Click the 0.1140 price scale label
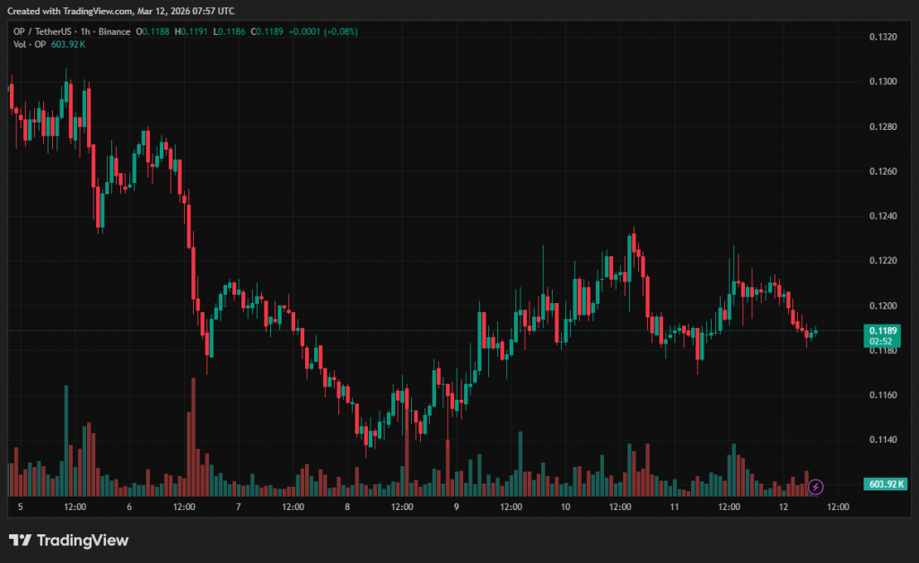This screenshot has width=919, height=563. click(883, 439)
